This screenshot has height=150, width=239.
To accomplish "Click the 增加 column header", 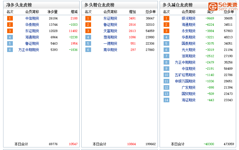I will click(132, 12).
